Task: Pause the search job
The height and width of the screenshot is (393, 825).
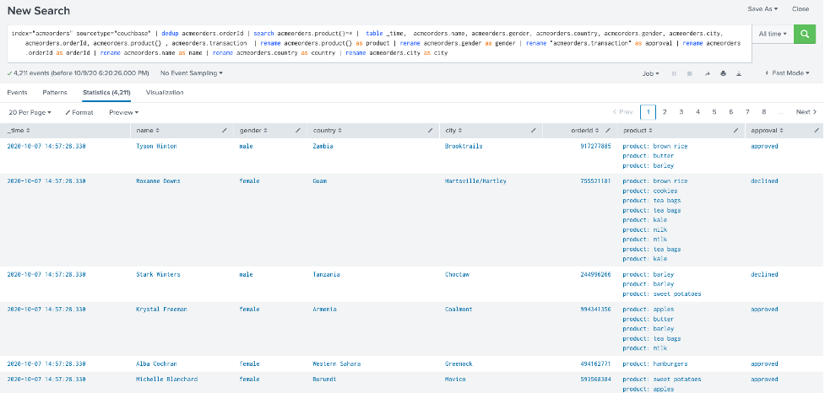Action: pyautogui.click(x=674, y=73)
